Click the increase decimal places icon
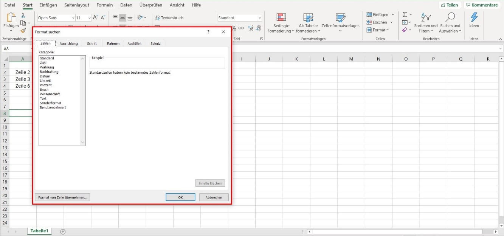The image size is (504, 236). 251,28
